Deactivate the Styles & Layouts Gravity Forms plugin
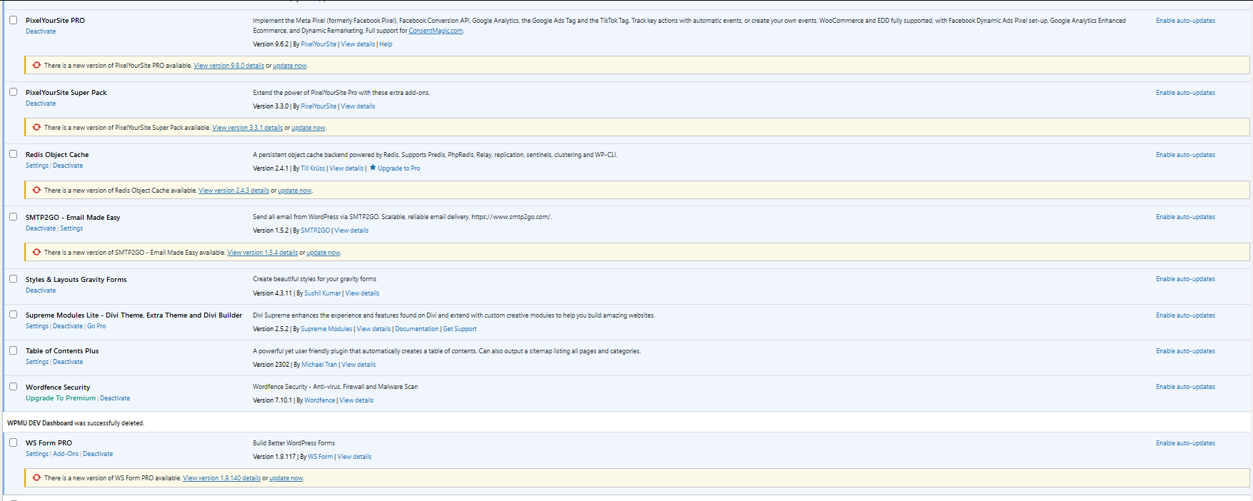 tap(41, 290)
